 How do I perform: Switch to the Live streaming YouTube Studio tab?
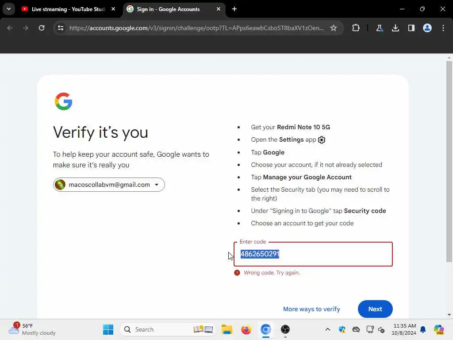tap(69, 9)
